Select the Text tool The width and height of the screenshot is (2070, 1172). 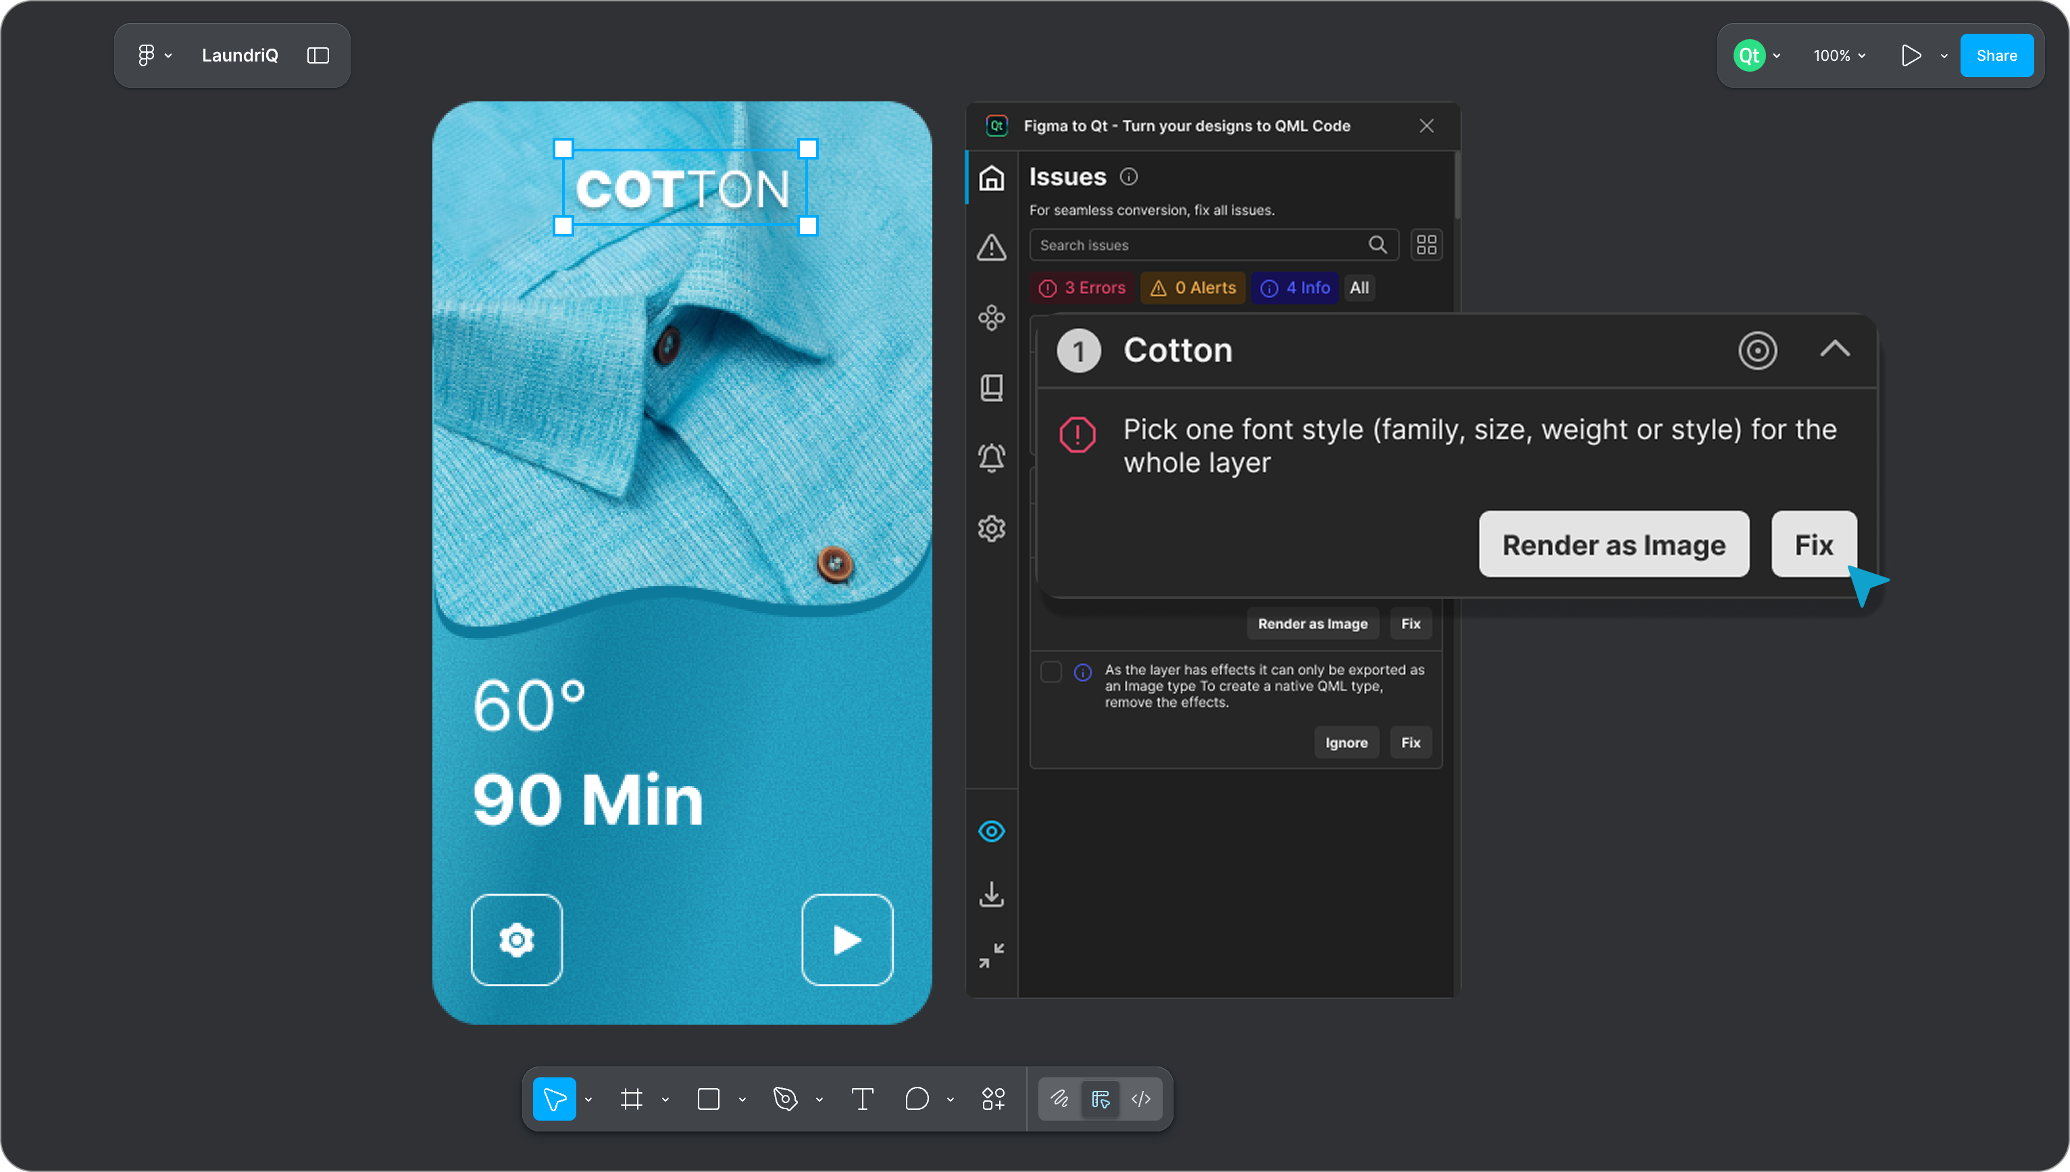coord(863,1098)
